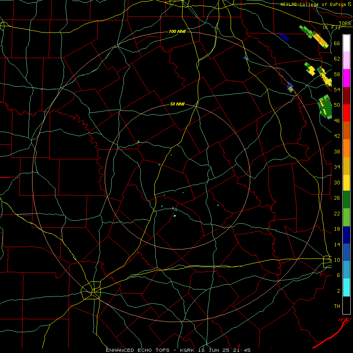Screen dimensions: 353x353
Task: Click the legend value 30
Action: click(x=337, y=182)
